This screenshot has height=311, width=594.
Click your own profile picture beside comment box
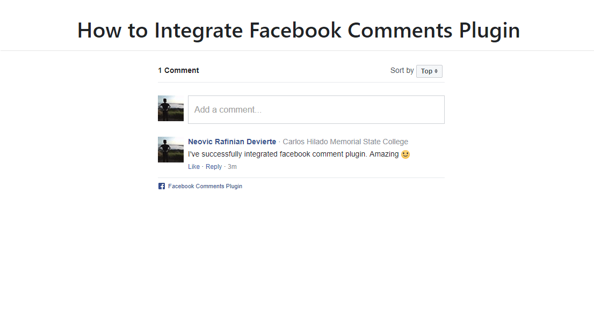pos(170,108)
